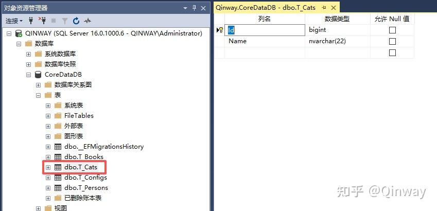Viewport: 437px width, 211px height.
Task: Click the connect plug icon in toolbar
Action: 31,21
